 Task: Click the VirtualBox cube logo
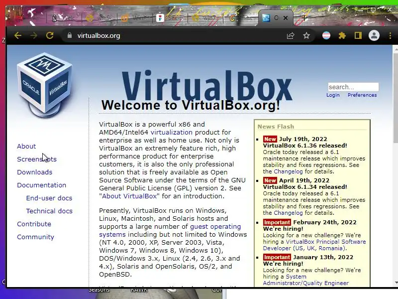[x=44, y=85]
